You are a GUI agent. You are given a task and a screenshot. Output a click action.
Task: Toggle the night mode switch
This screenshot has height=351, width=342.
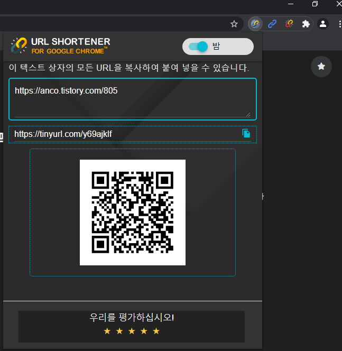click(x=199, y=47)
